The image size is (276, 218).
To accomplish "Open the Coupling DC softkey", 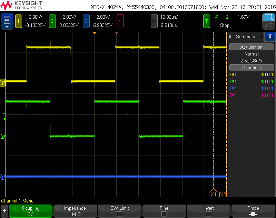I will click(31, 211).
